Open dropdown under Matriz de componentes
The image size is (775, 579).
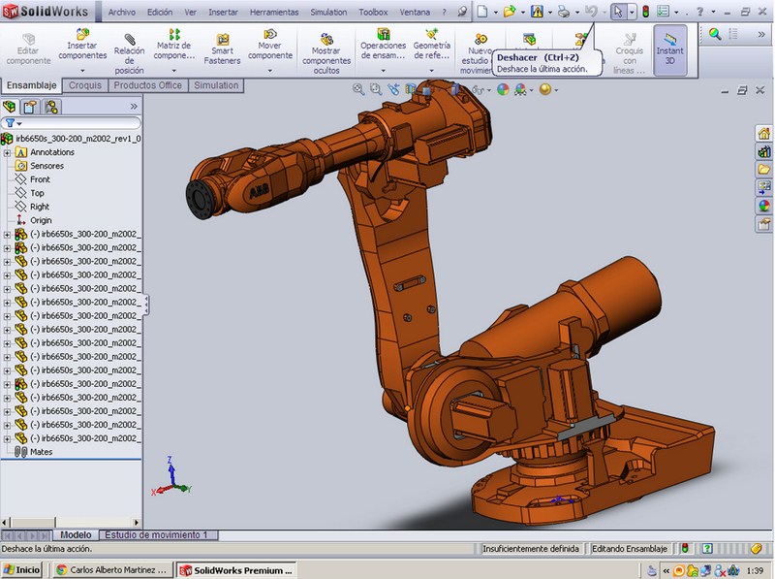point(174,71)
